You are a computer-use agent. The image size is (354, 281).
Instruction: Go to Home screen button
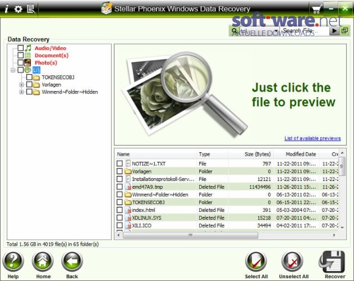(x=43, y=261)
